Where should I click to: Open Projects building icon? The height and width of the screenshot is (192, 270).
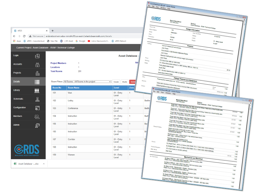[x=37, y=73]
